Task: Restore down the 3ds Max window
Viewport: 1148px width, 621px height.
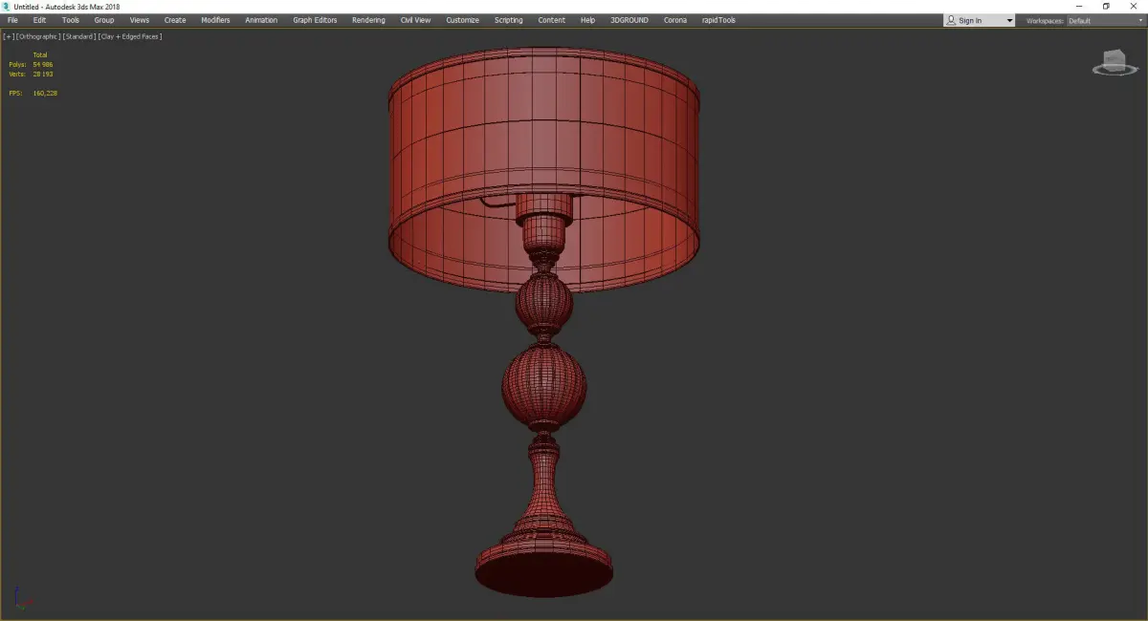Action: tap(1106, 7)
